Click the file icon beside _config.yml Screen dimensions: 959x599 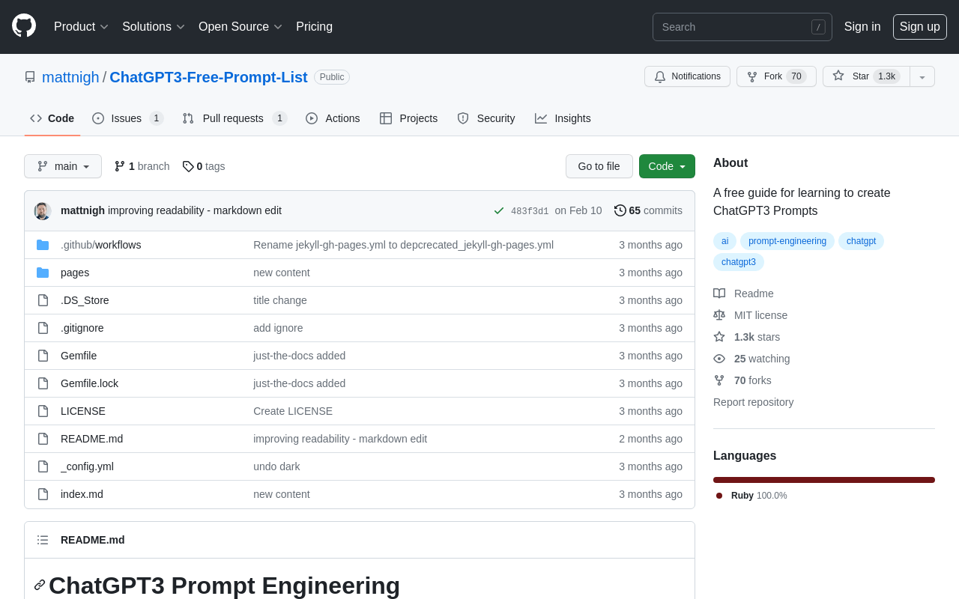coord(43,466)
